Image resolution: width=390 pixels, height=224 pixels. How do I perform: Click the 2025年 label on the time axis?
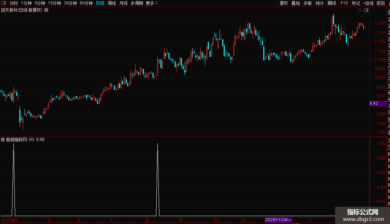pos(8,220)
